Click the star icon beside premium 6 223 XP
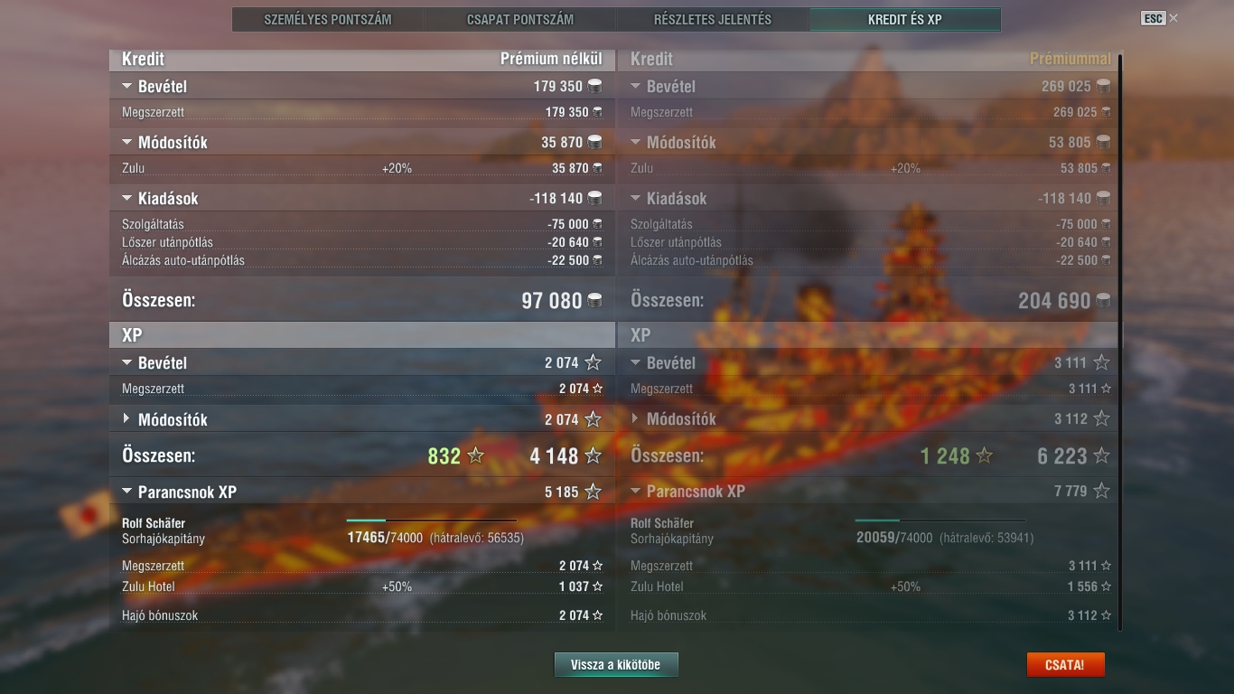The image size is (1234, 694). point(1101,456)
